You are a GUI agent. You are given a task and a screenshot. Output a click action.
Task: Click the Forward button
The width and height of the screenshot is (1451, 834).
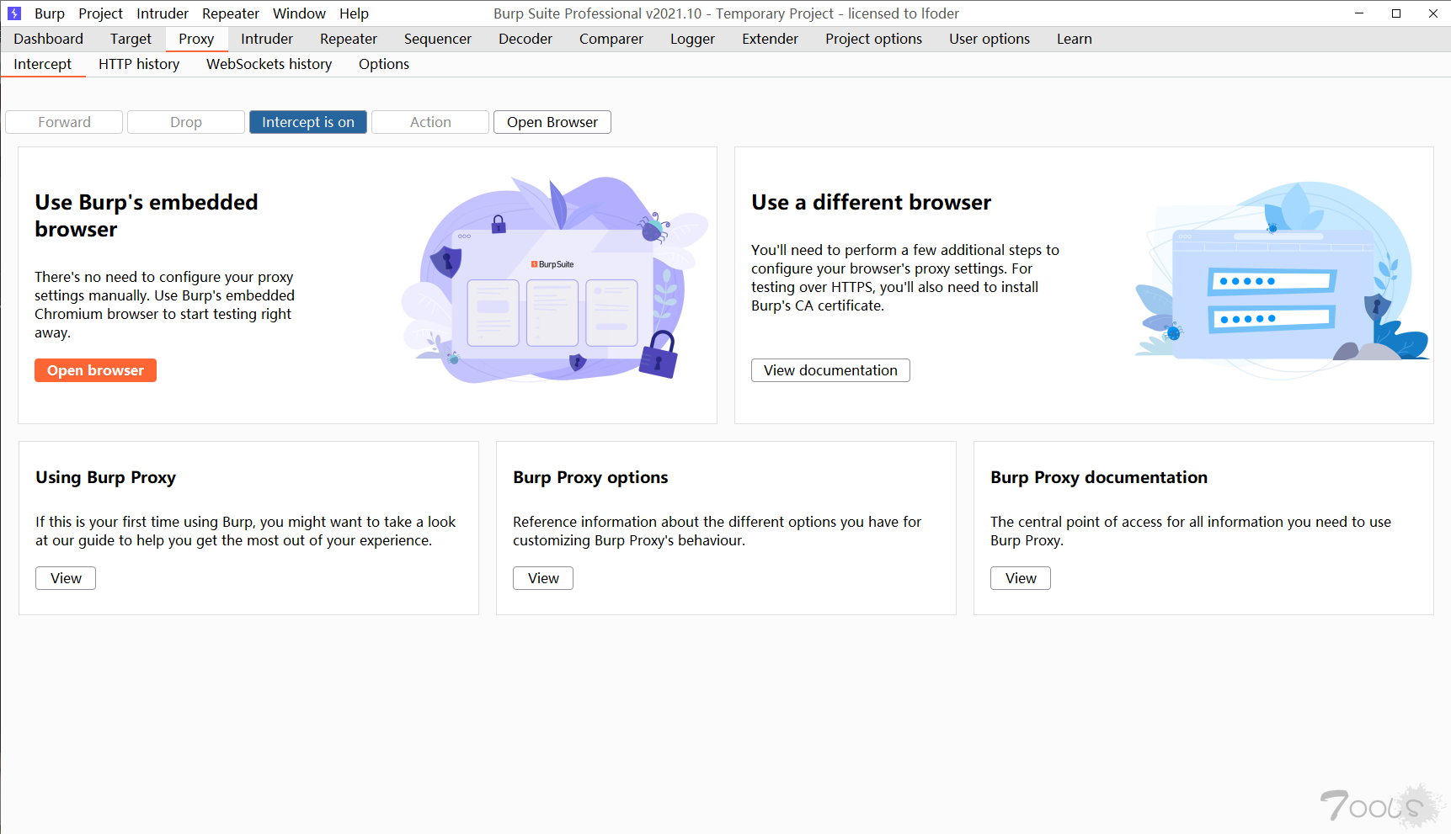[x=64, y=122]
